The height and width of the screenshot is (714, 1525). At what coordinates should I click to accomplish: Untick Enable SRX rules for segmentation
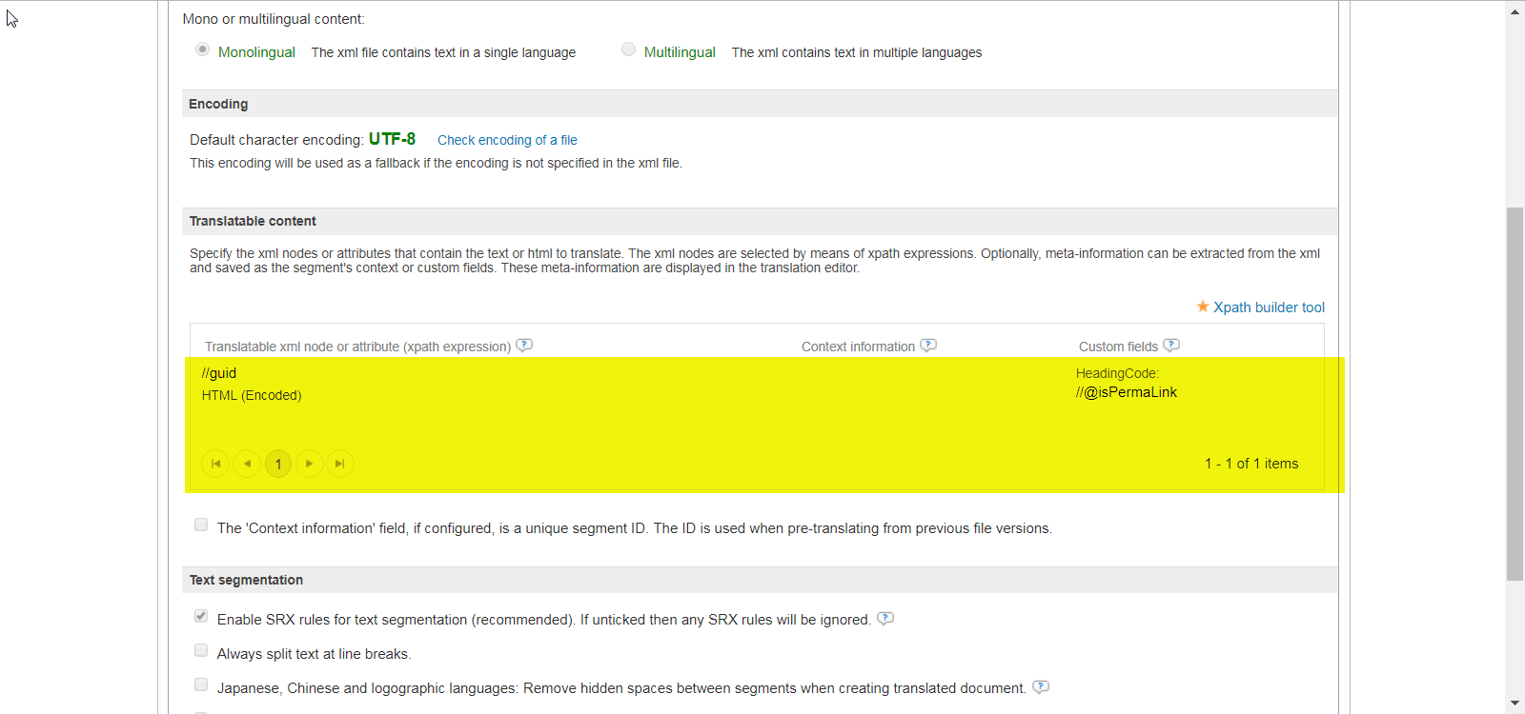(201, 616)
